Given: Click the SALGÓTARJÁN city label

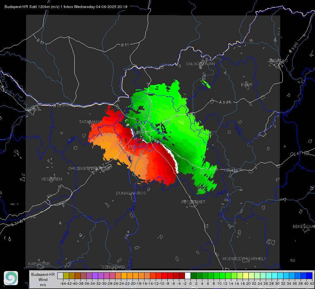Looking at the screenshot, I should [200, 64].
